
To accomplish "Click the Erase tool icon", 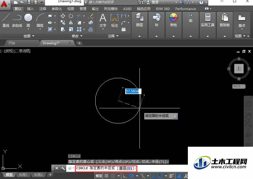I will [x=91, y=16].
